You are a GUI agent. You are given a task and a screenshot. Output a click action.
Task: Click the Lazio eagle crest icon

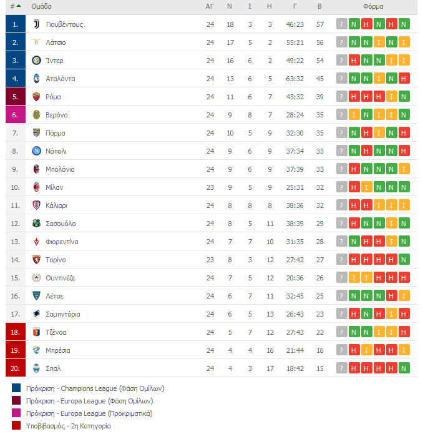point(36,42)
